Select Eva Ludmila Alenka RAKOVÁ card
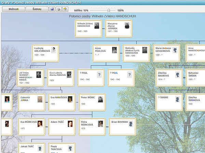 pyautogui.click(x=60, y=78)
